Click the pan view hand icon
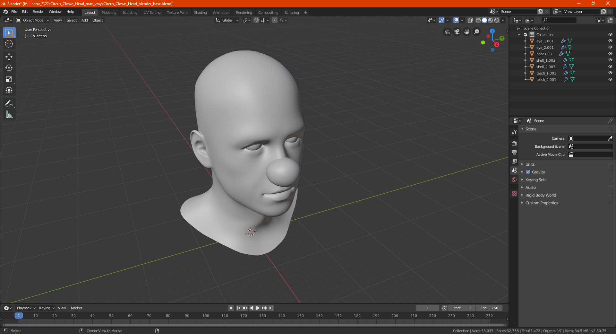616x334 pixels. click(467, 32)
